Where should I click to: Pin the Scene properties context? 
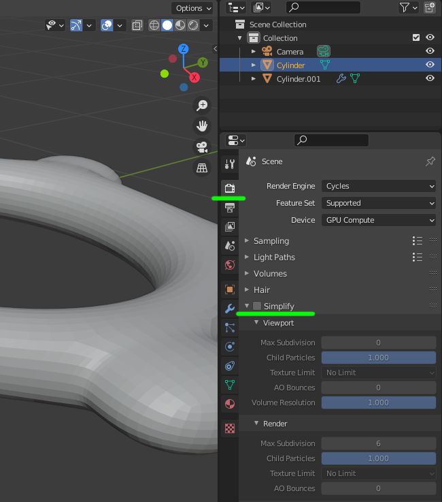[430, 161]
